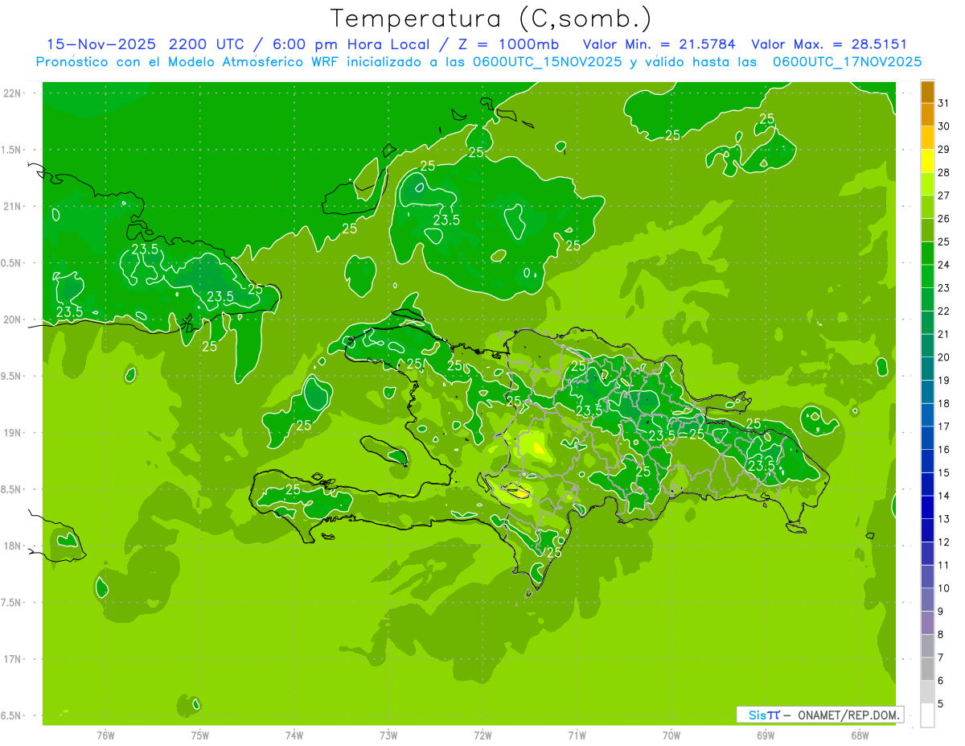
Task: Click the legend color between 30 and 31
Action: coord(927,115)
